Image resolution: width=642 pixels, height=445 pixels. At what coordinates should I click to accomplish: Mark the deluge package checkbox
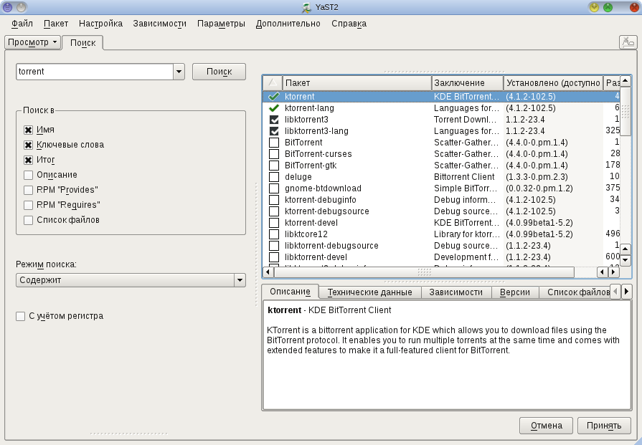click(274, 177)
